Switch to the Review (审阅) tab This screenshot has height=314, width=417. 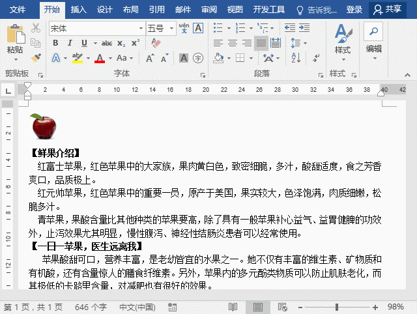tap(209, 10)
